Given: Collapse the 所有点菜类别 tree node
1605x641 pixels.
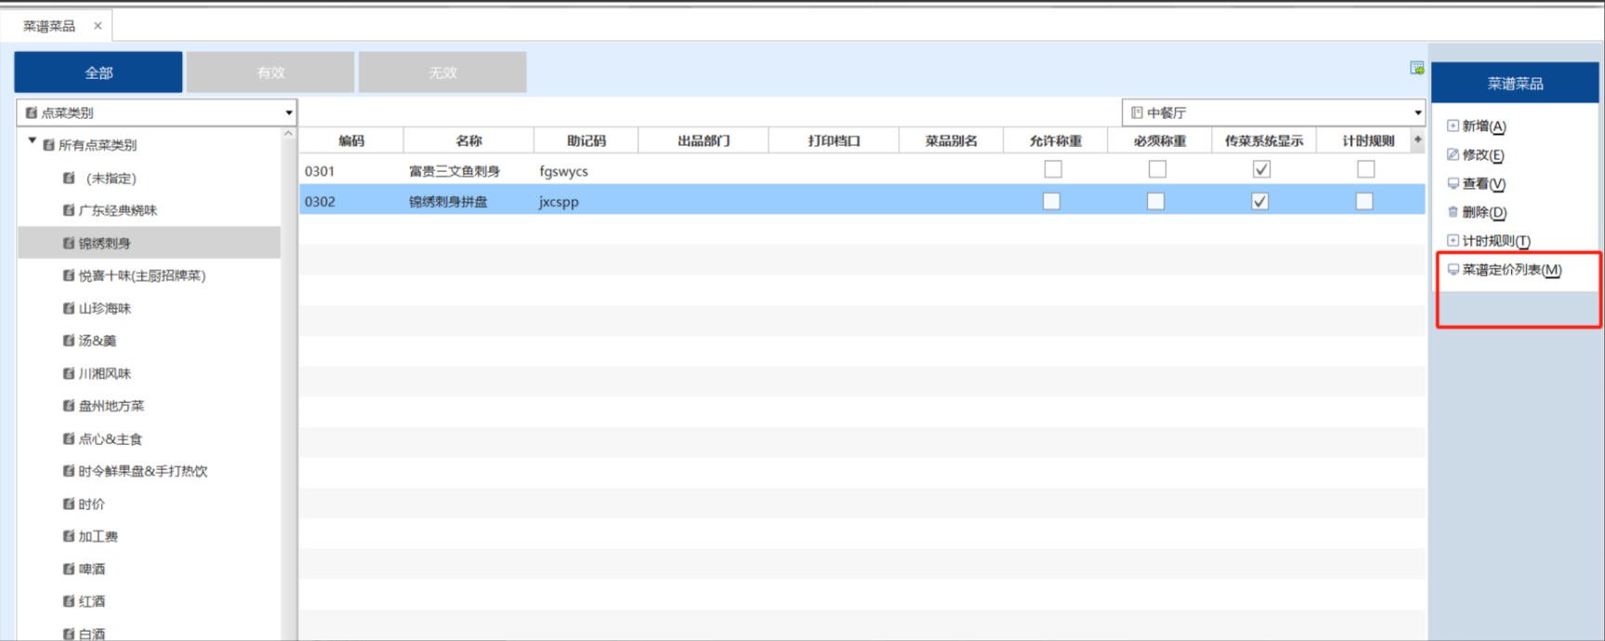Looking at the screenshot, I should pyautogui.click(x=33, y=142).
